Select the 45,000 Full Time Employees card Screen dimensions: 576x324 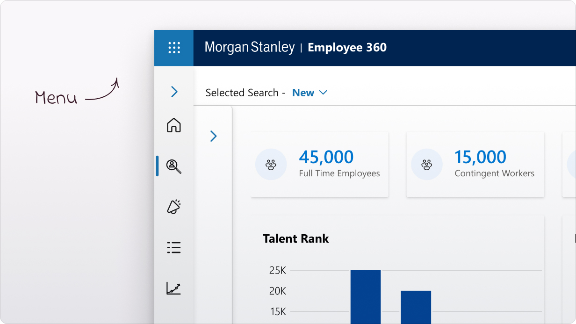(319, 165)
